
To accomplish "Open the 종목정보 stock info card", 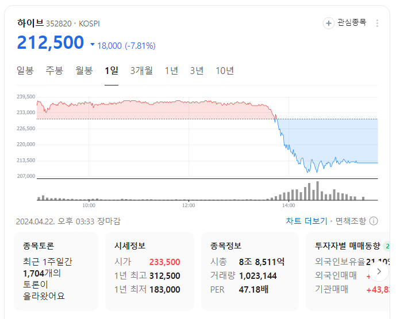I will tap(250, 271).
